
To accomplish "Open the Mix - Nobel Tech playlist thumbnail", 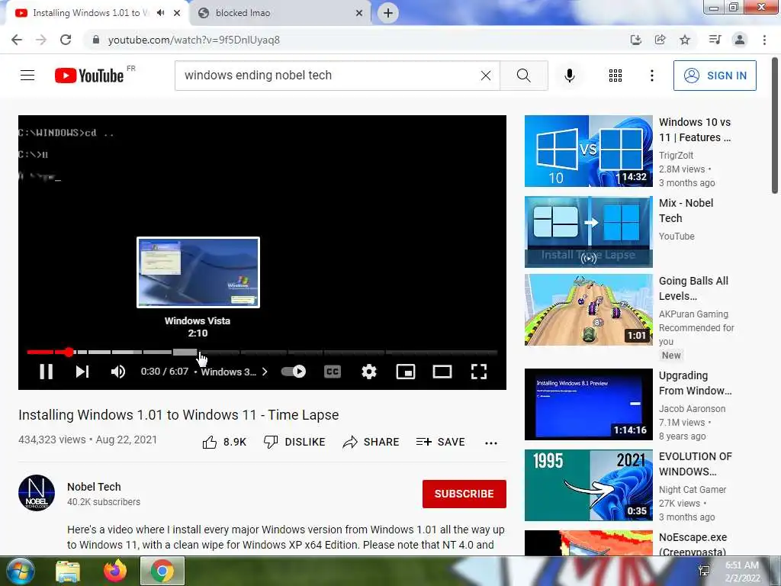I will click(x=588, y=232).
